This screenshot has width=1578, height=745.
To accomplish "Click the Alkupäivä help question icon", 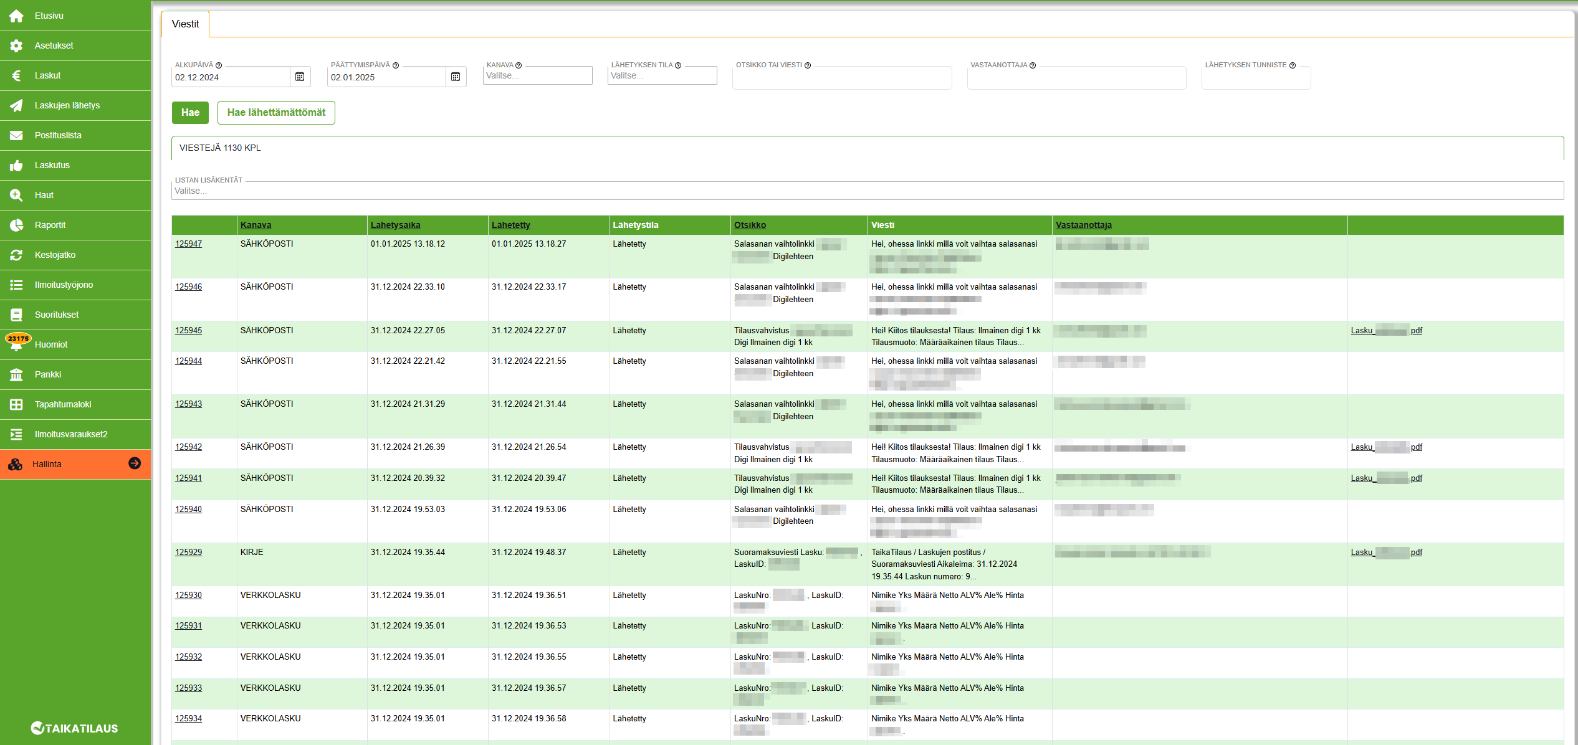I will (219, 65).
